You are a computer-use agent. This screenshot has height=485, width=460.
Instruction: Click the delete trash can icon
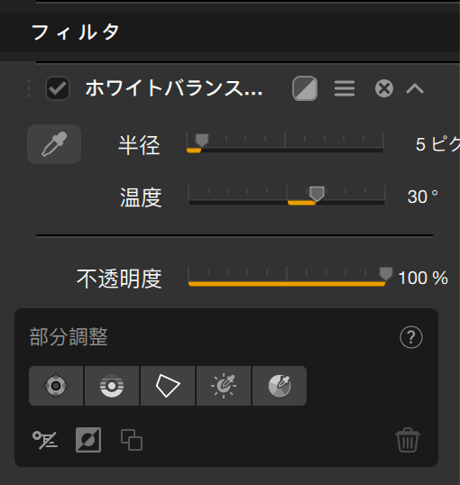(408, 440)
